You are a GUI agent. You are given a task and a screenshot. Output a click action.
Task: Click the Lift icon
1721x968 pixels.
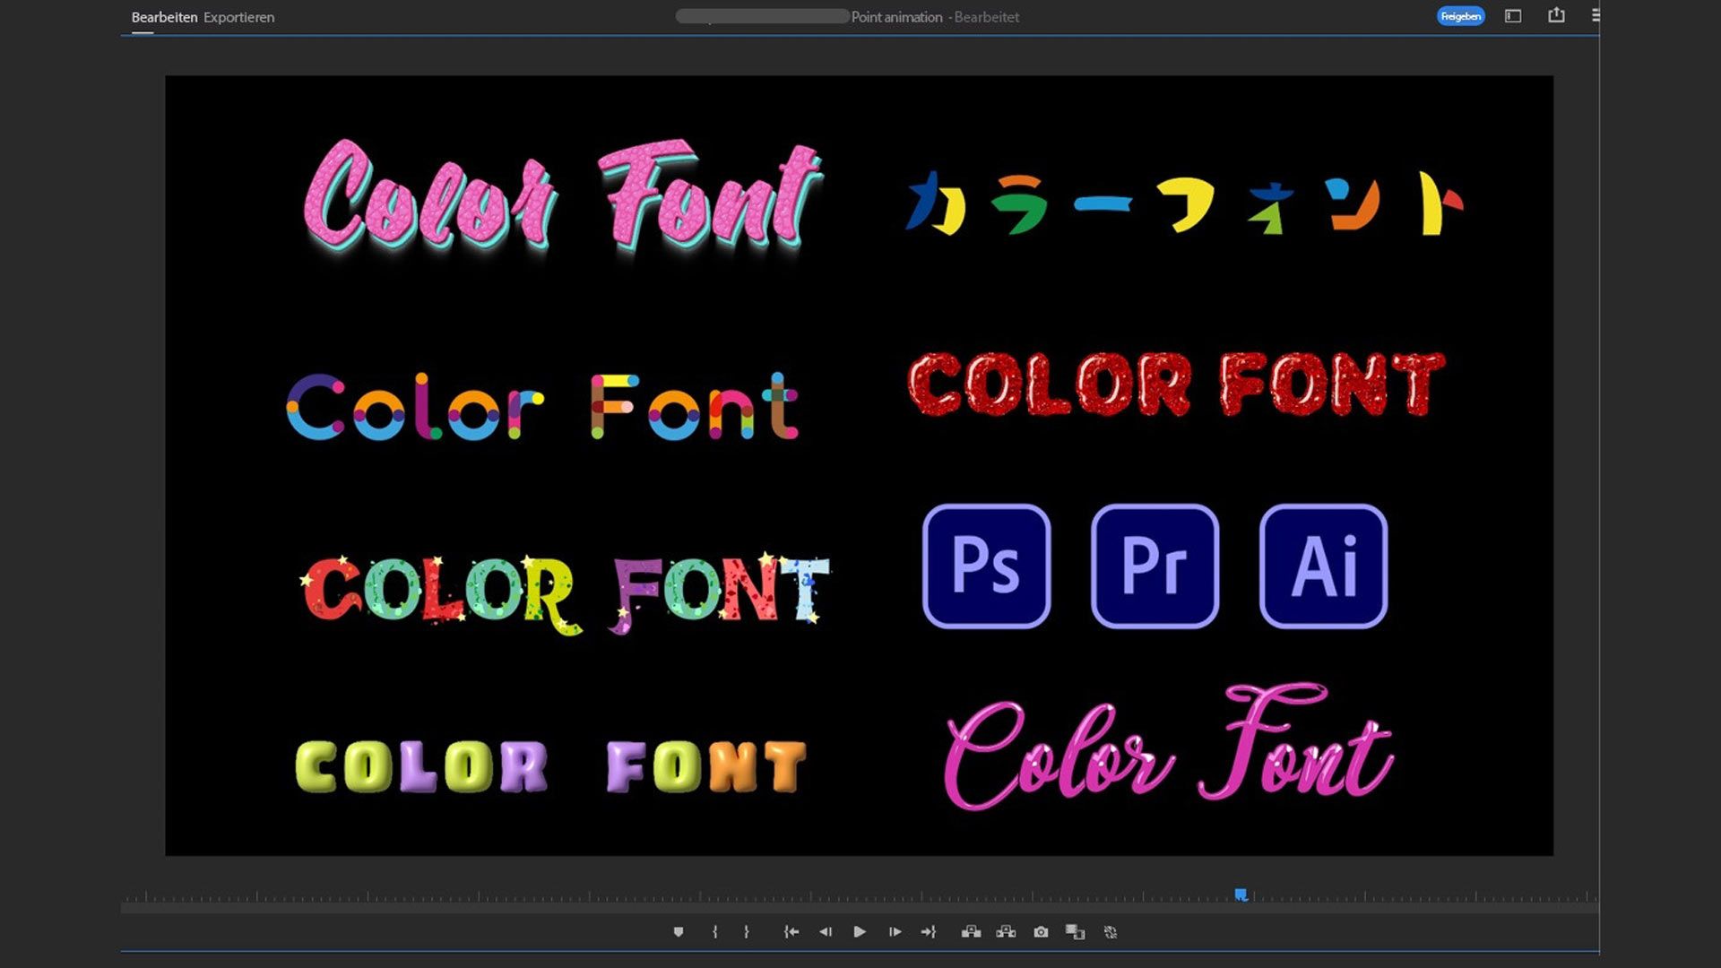click(x=971, y=932)
